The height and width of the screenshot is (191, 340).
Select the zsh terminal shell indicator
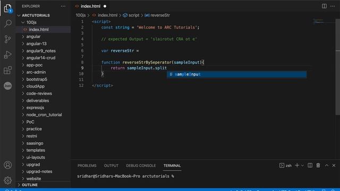point(285,166)
